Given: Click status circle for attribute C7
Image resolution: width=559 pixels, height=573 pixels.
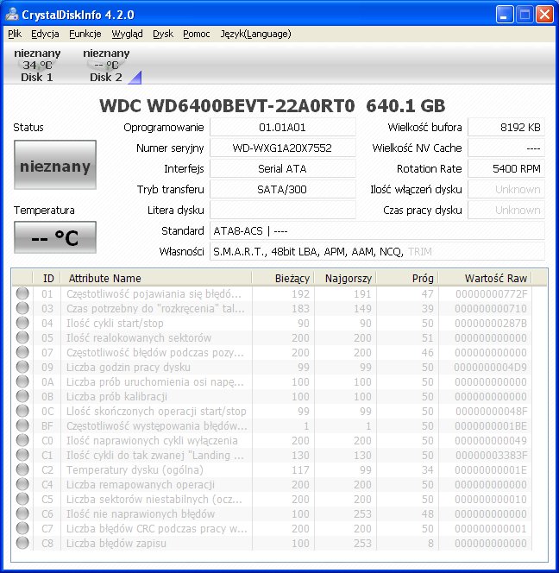Looking at the screenshot, I should coord(22,527).
